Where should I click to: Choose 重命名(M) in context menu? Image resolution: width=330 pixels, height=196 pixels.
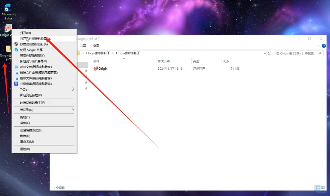[x=44, y=142]
